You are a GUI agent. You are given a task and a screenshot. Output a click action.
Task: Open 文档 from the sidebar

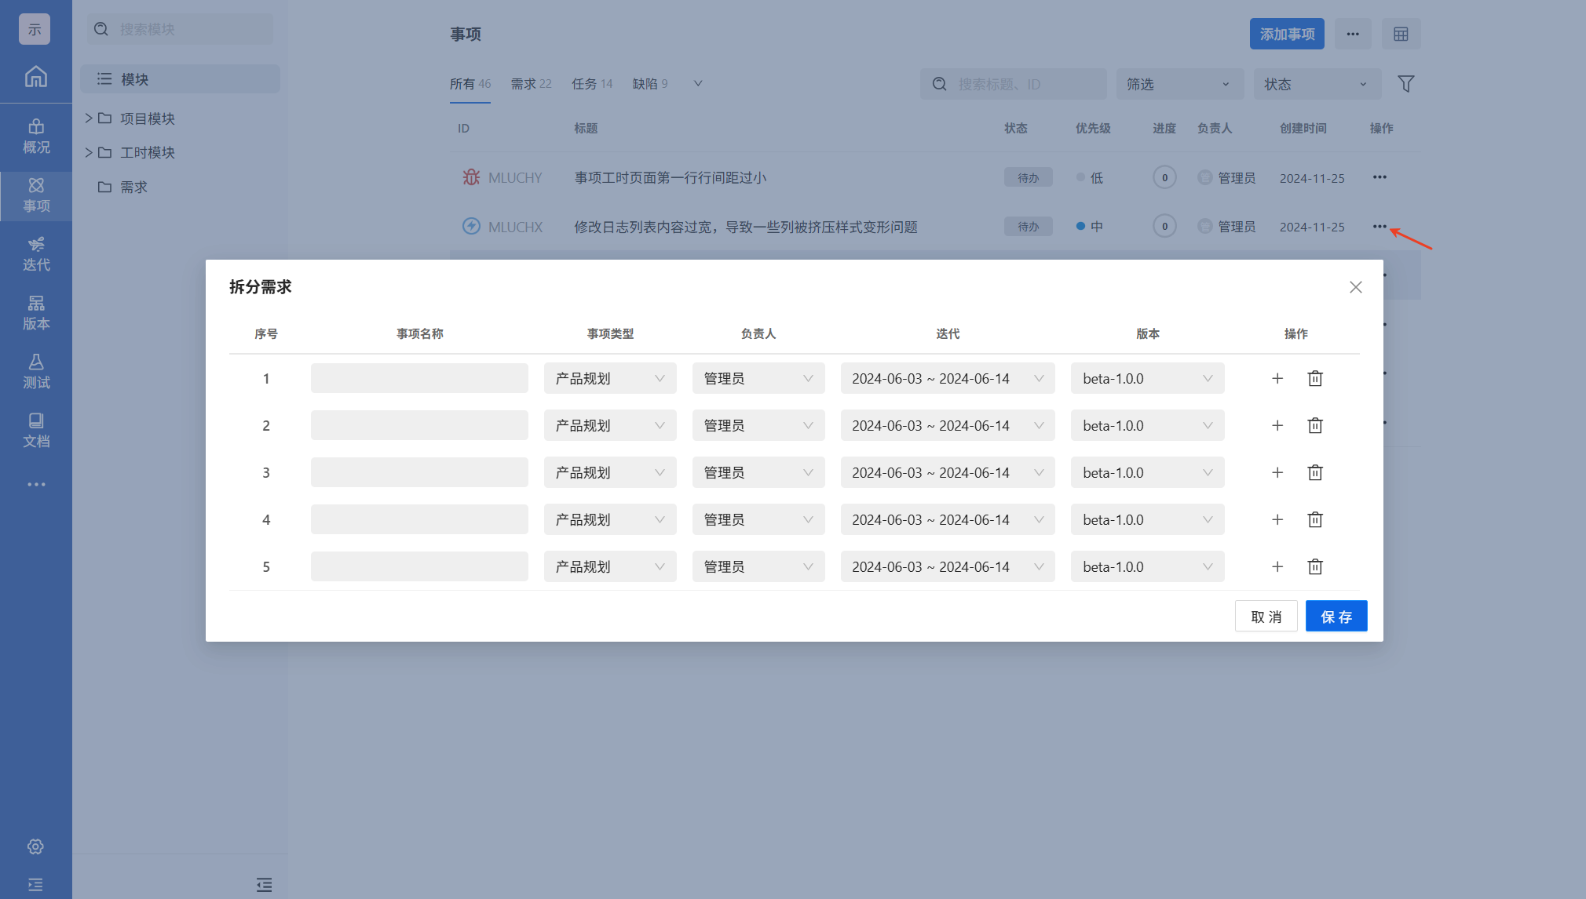tap(36, 430)
